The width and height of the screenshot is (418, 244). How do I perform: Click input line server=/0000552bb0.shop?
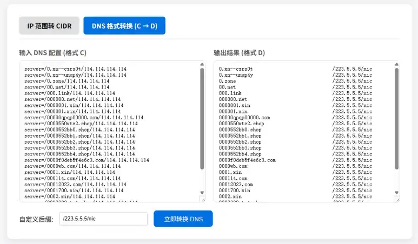click(x=79, y=130)
